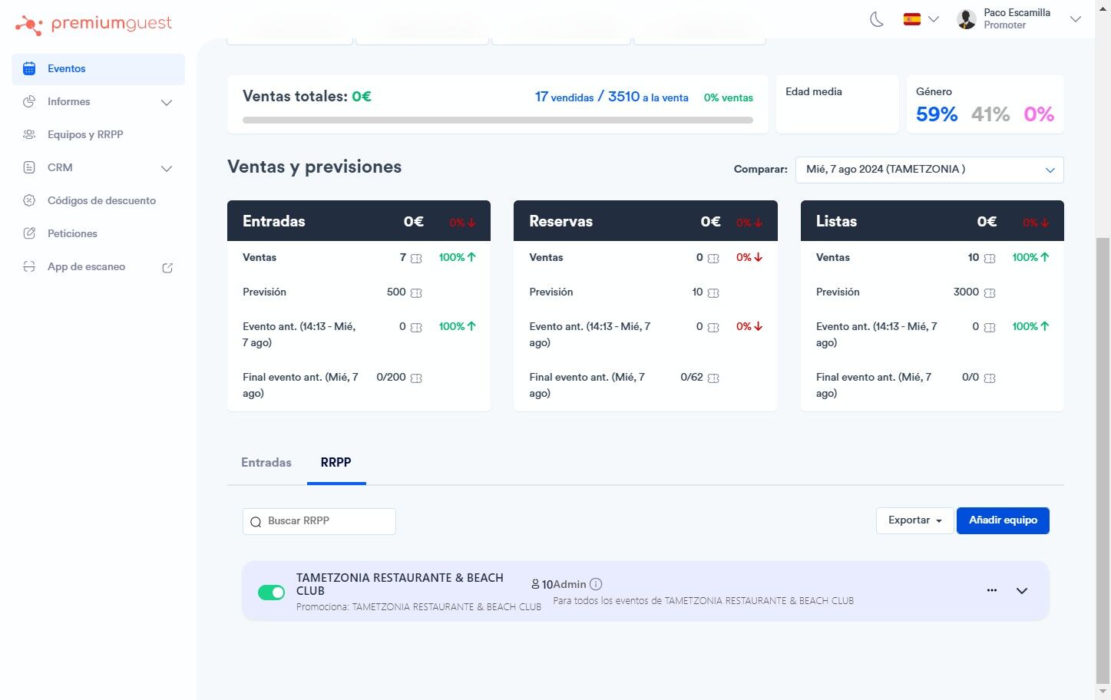Expand the TAMETZONIA team row chevron
Screen dimensions: 1111x700
pyautogui.click(x=1022, y=591)
